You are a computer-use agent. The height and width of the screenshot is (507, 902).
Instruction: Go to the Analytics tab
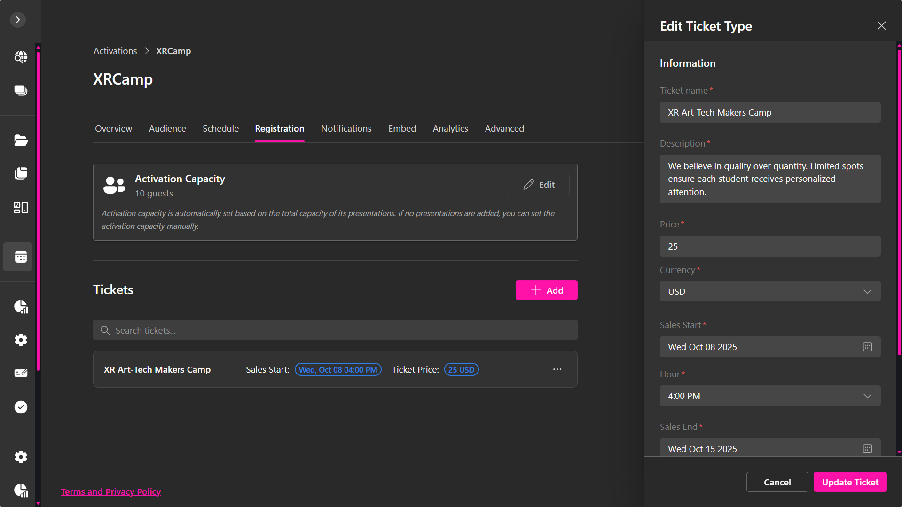click(450, 129)
